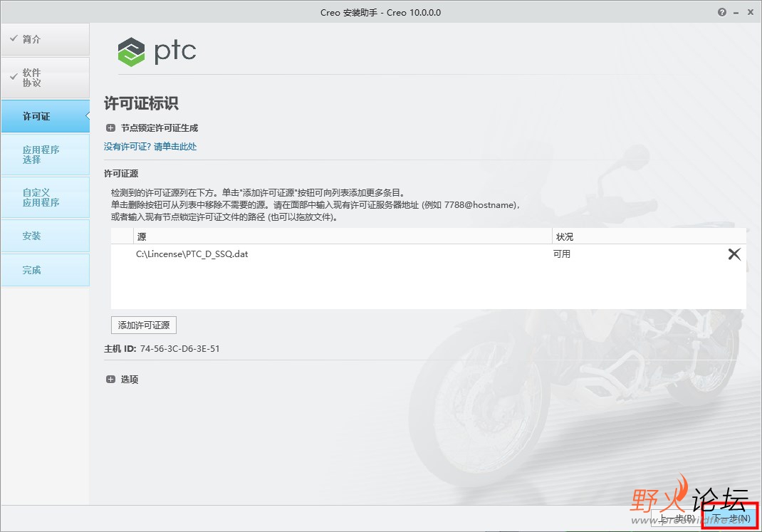Screen dimensions: 762x532
Task: Click the 源 column header
Action: pos(343,236)
